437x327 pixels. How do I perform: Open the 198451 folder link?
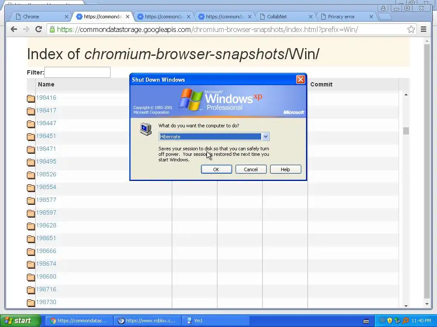pyautogui.click(x=46, y=136)
